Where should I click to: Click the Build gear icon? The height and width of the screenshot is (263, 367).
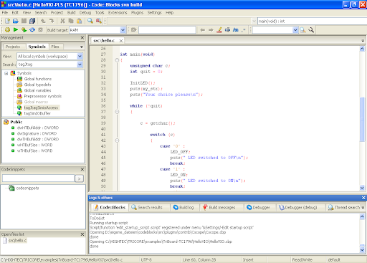7,30
